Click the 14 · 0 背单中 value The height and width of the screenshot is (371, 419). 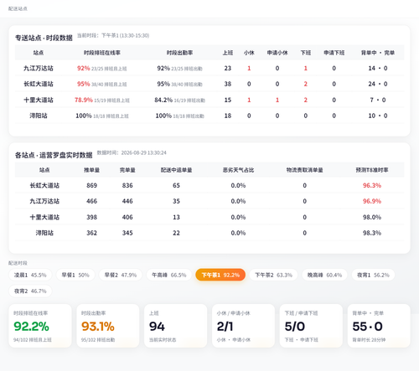click(378, 68)
